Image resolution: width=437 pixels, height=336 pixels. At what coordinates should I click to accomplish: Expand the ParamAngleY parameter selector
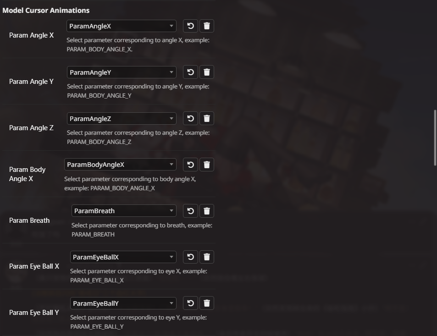121,72
